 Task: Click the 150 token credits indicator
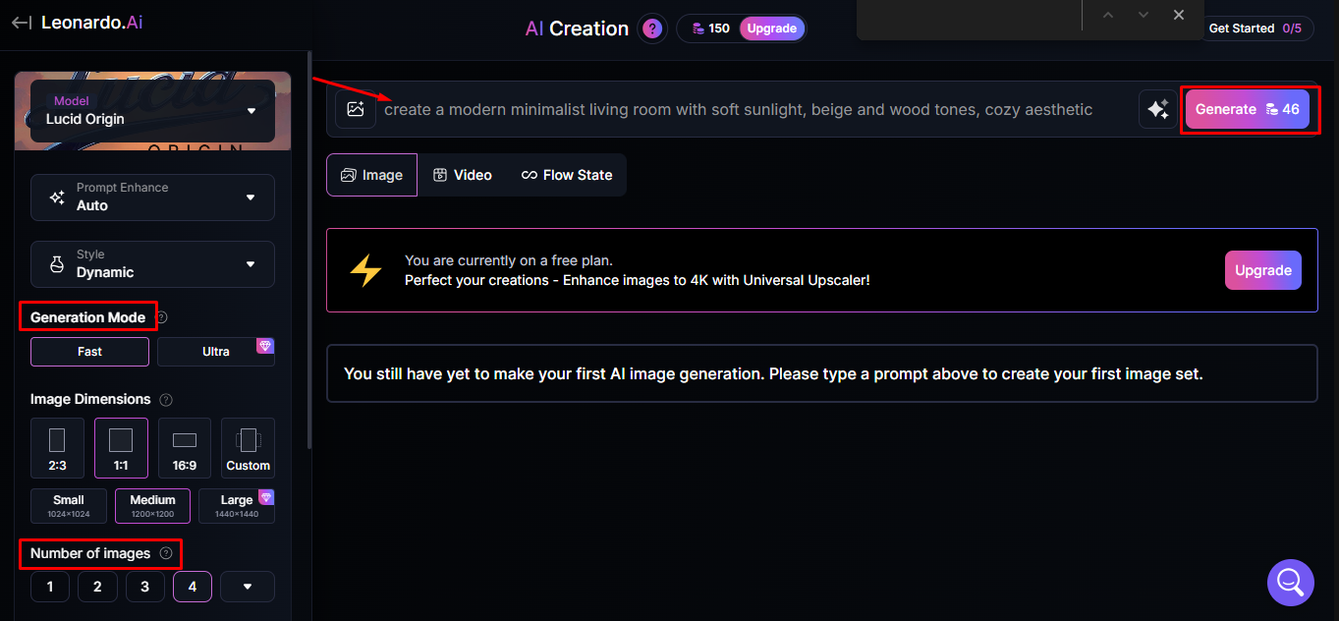pos(708,28)
